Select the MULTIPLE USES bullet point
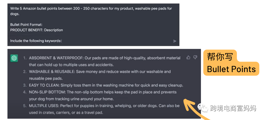The image size is (265, 120). click(104, 106)
